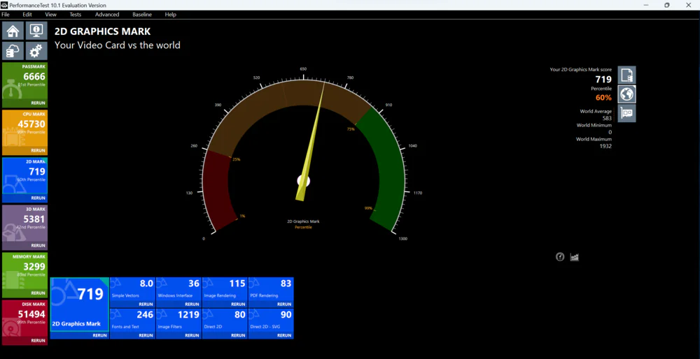This screenshot has height=359, width=700.
Task: Open the Edit menu
Action: (27, 14)
